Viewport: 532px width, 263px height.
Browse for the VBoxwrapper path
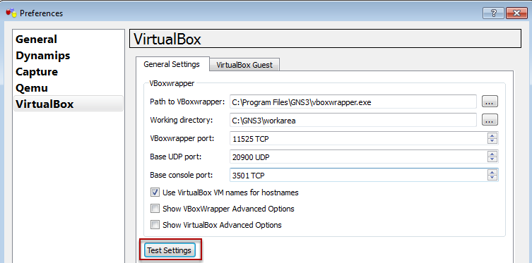point(490,102)
